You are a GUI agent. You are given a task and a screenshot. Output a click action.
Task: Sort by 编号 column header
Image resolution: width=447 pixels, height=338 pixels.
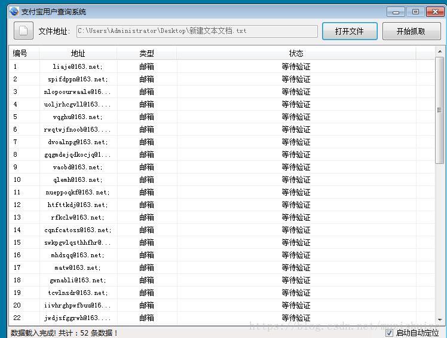coord(24,53)
